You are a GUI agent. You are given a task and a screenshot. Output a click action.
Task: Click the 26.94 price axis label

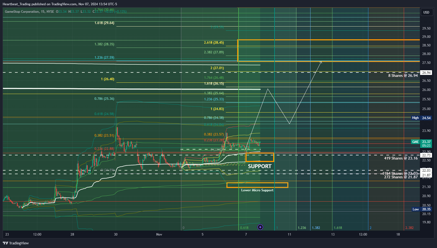tap(426, 73)
